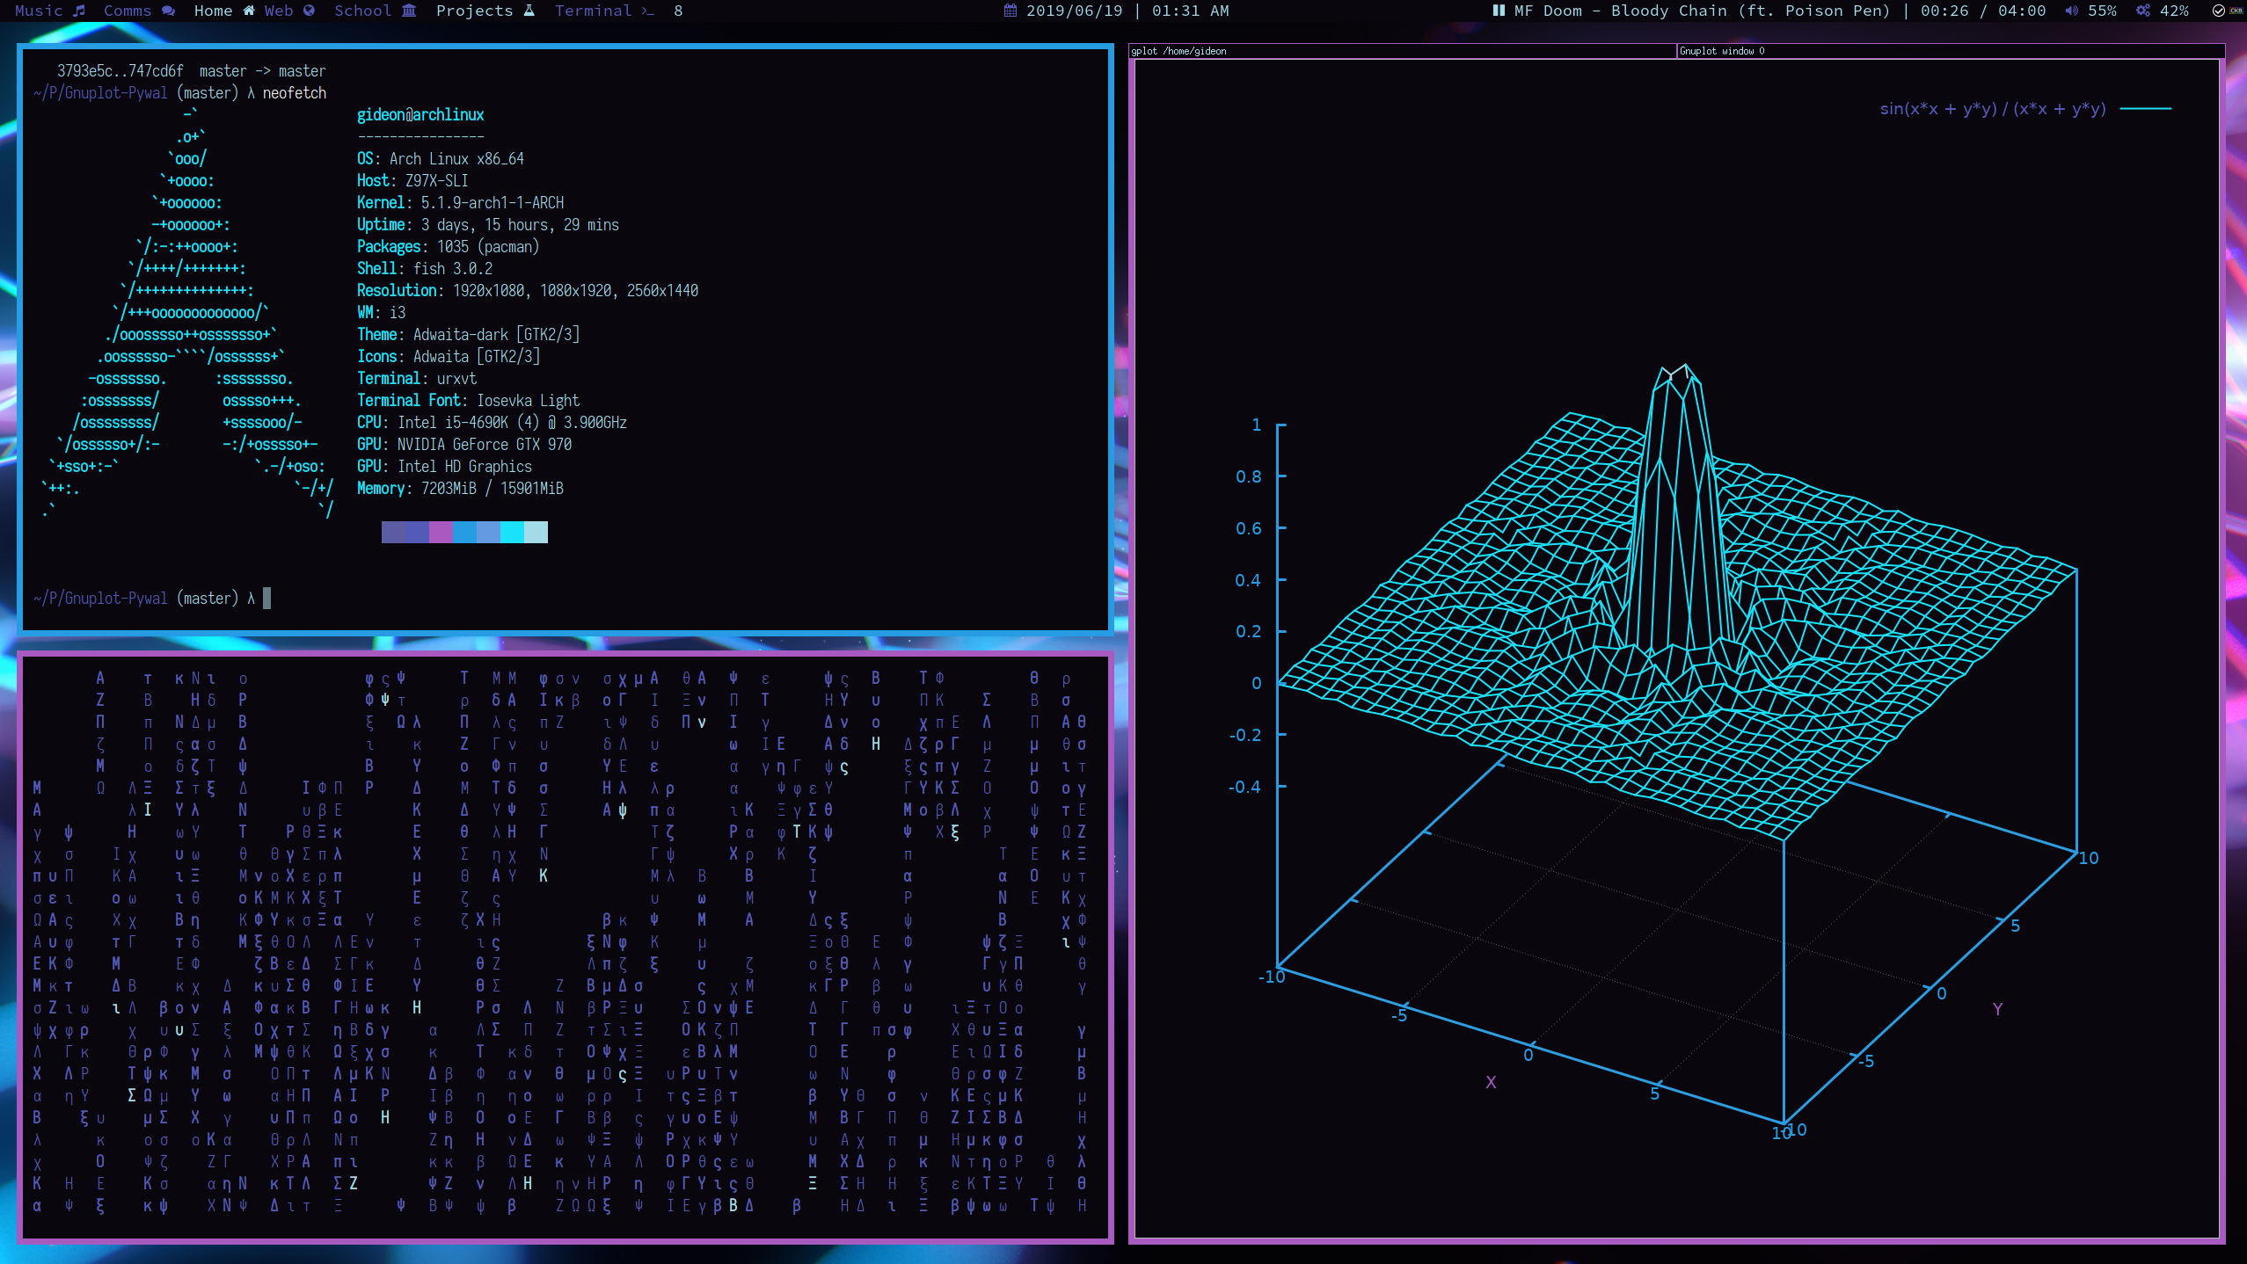Click the CKB keyboard tray icon
The width and height of the screenshot is (2247, 1264).
coord(2236,11)
